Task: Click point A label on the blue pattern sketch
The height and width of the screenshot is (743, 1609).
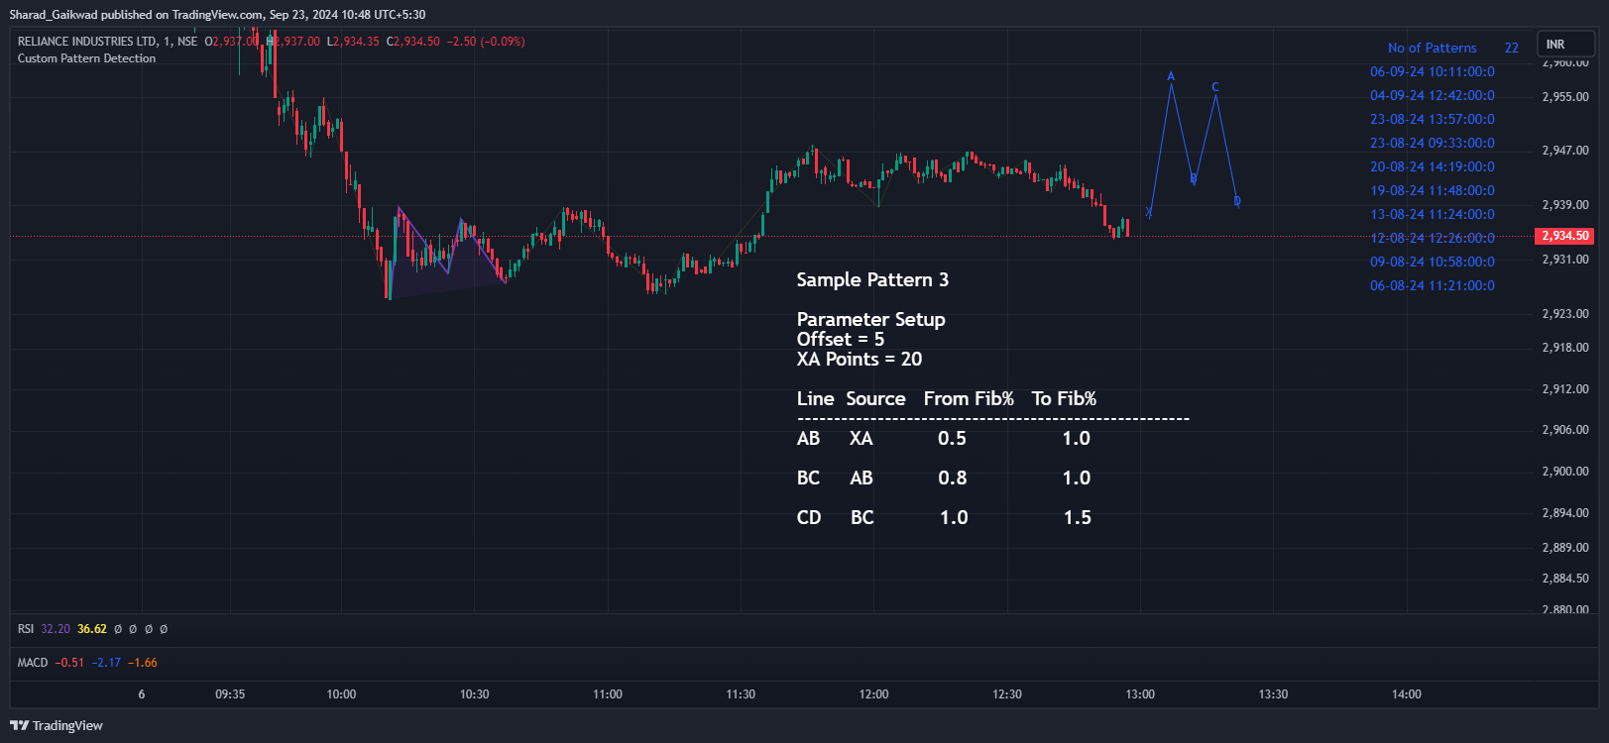Action: click(x=1171, y=76)
